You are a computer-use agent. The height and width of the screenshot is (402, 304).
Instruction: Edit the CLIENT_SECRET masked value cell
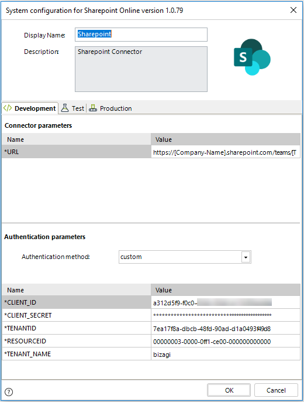(x=226, y=315)
